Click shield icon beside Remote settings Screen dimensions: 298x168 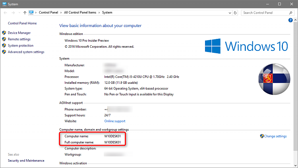pyautogui.click(x=4, y=39)
